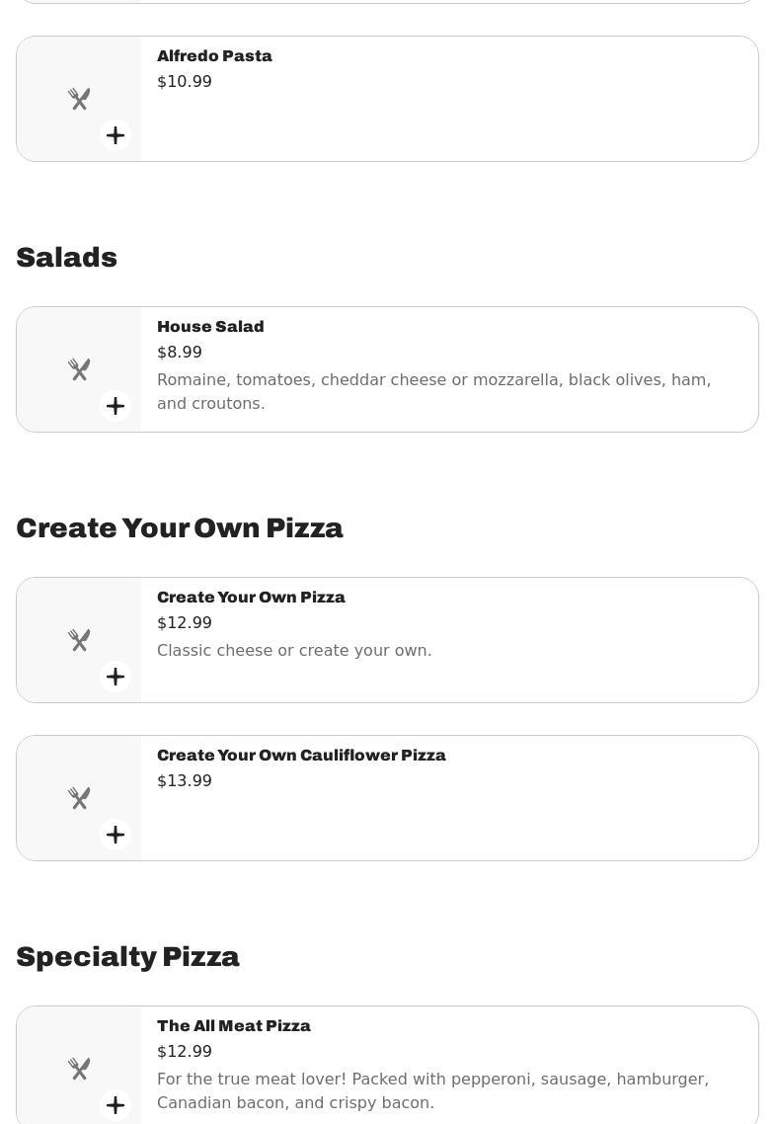Click the House Salad ingredients description
This screenshot has height=1124, width=775.
[x=433, y=391]
